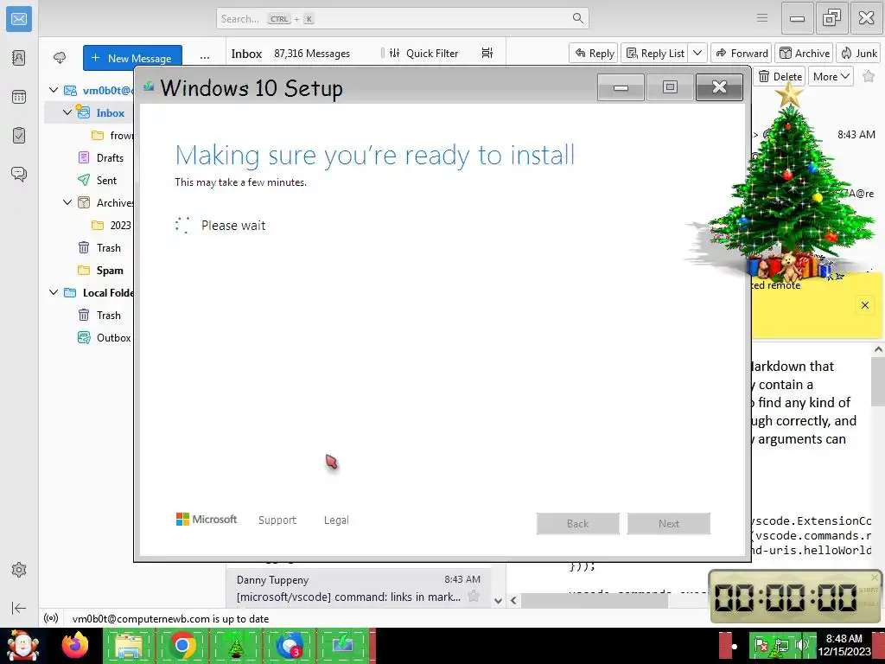
Task: Click the Get Messages cloud icon
Action: (60, 58)
